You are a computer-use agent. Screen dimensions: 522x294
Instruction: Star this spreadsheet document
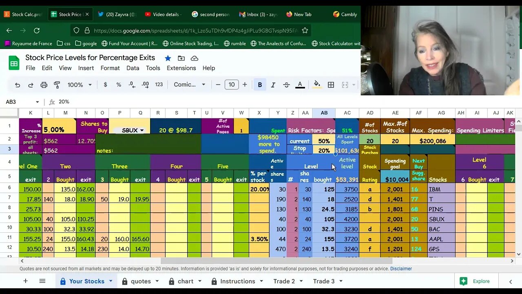(x=168, y=58)
